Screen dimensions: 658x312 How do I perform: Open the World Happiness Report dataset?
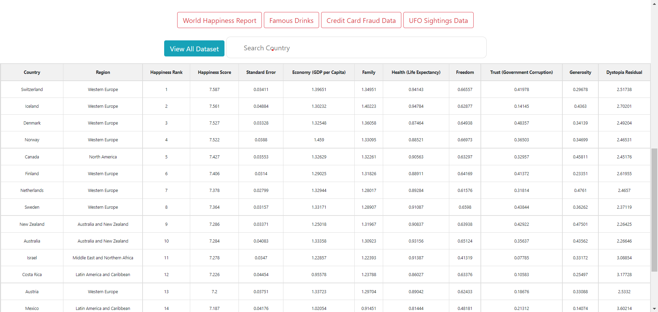219,20
